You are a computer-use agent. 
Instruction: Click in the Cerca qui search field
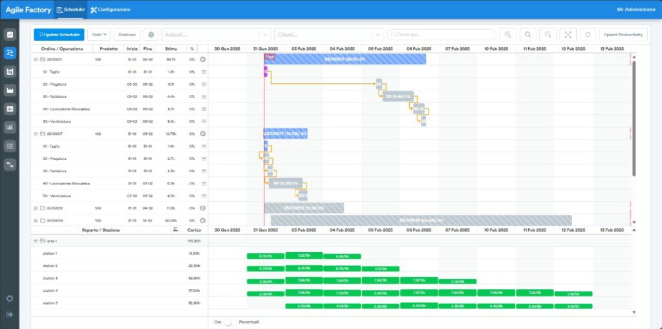pyautogui.click(x=442, y=35)
